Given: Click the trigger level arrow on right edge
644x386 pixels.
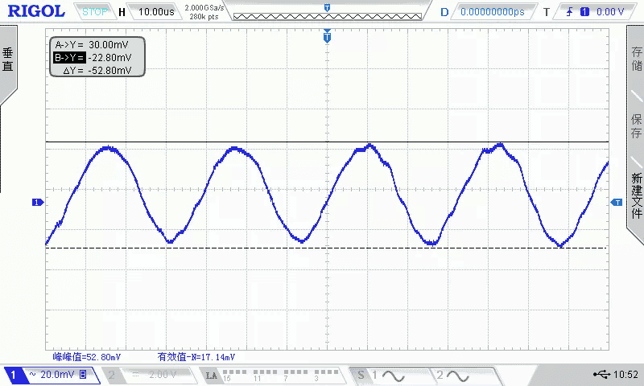Looking at the screenshot, I should click(617, 203).
